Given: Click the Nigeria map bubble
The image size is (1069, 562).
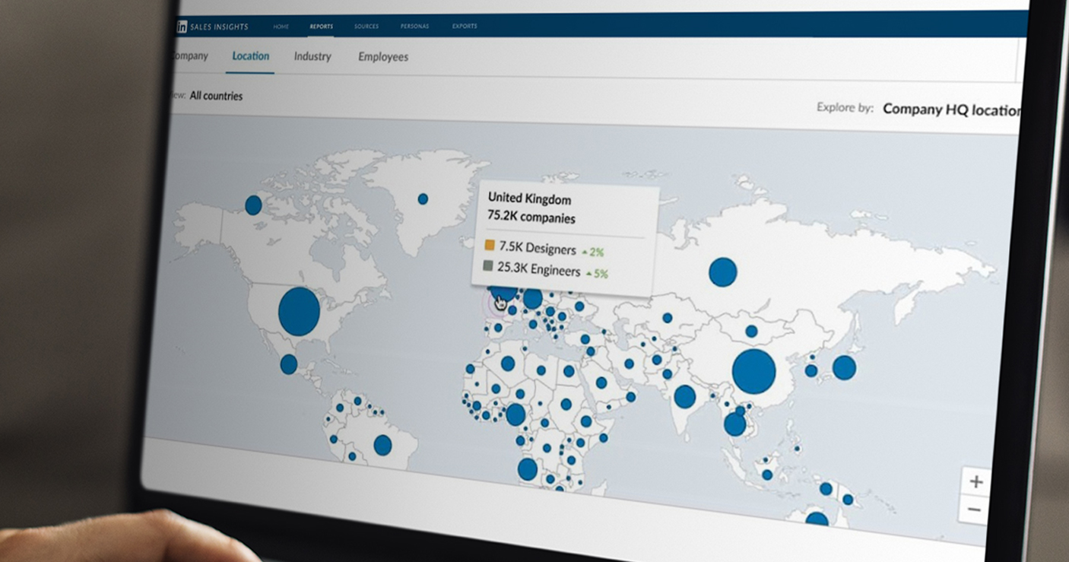Looking at the screenshot, I should click(515, 414).
